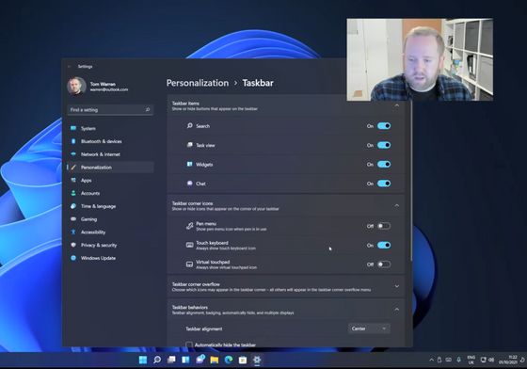Viewport: 527px width, 369px height.
Task: Open Microsoft Store from the taskbar
Action: click(243, 360)
